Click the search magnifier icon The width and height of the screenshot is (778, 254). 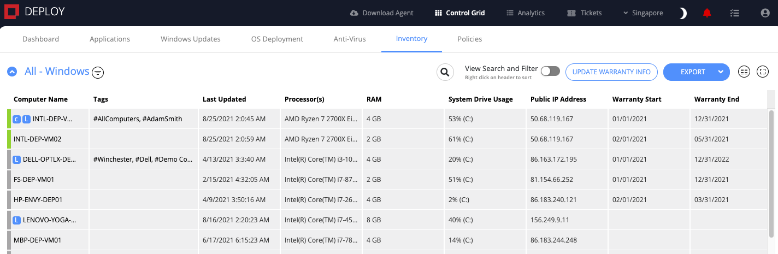[445, 72]
